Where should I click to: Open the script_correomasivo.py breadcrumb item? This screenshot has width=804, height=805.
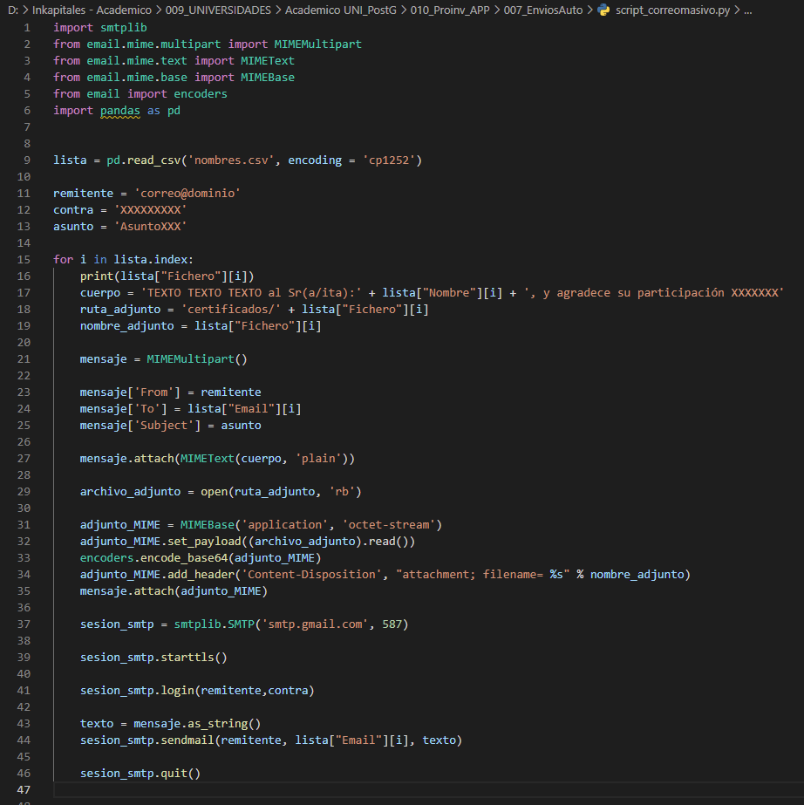(672, 10)
